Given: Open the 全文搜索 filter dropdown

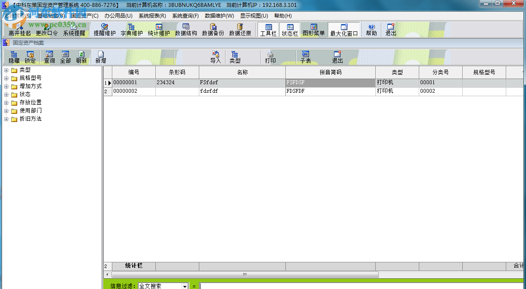Looking at the screenshot, I should click(x=185, y=286).
